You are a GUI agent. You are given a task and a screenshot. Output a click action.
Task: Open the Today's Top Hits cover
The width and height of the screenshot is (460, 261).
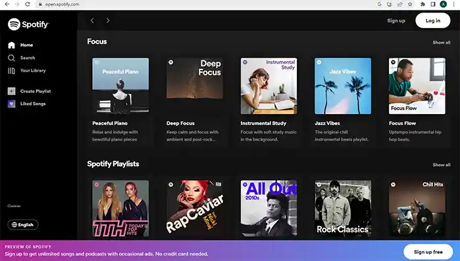click(120, 209)
